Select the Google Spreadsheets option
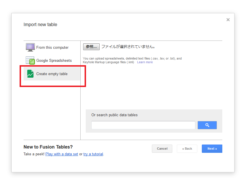This screenshot has height=178, width=243. 52,60
